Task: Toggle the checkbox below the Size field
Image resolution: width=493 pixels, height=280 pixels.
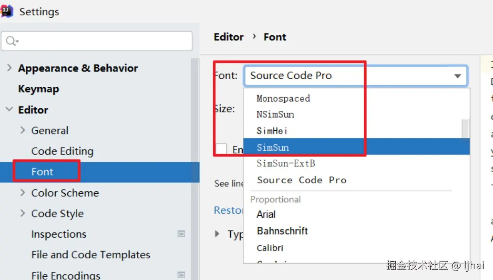Action: 221,149
